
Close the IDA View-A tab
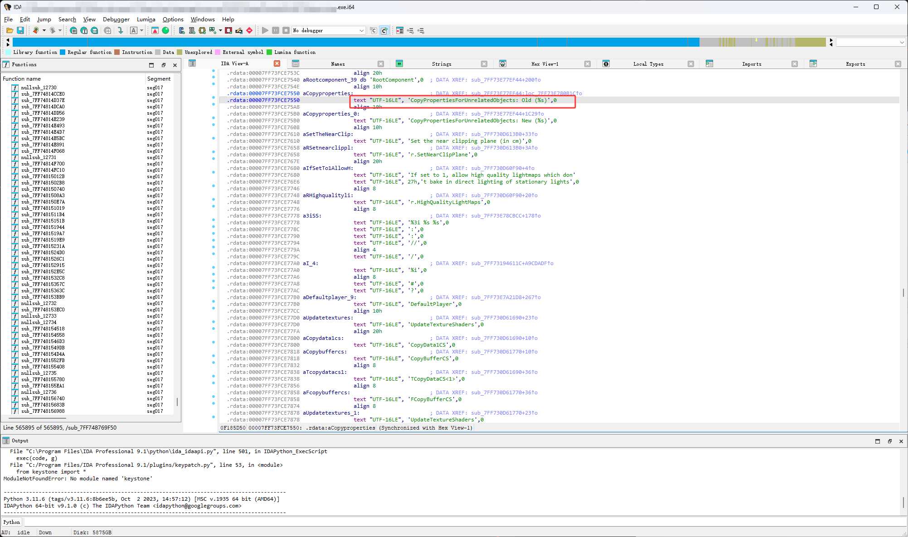point(277,63)
